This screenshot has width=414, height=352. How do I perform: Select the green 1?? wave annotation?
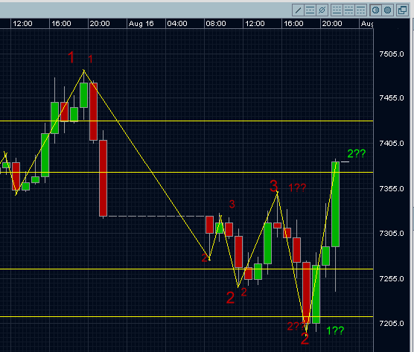[335, 330]
